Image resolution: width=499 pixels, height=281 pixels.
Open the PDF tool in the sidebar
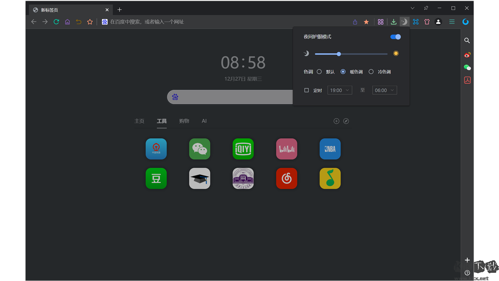tap(467, 80)
